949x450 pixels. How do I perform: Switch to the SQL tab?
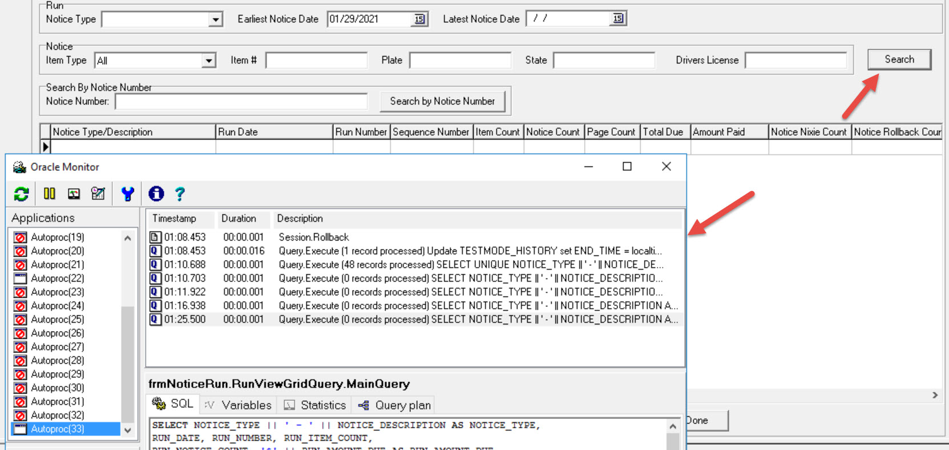[x=173, y=404]
